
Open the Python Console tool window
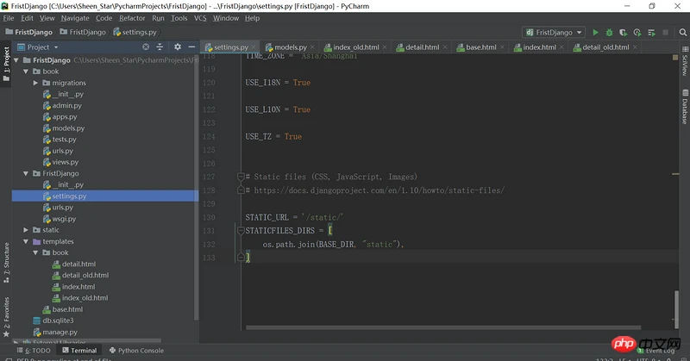[136, 351]
